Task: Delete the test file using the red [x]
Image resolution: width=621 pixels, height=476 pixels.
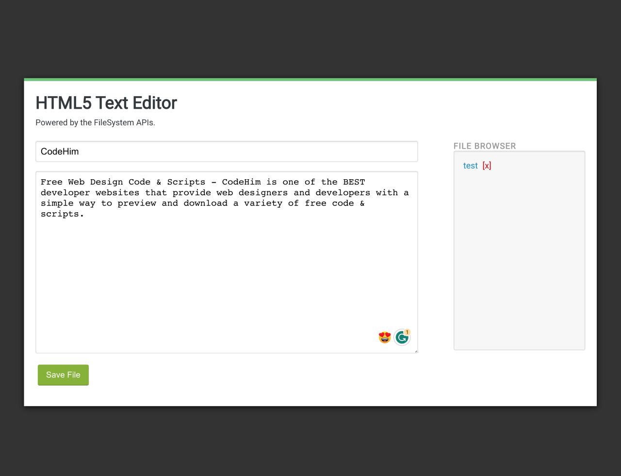Action: 487,166
